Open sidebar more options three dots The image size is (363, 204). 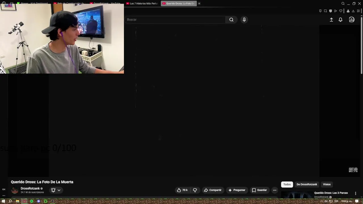4,195
